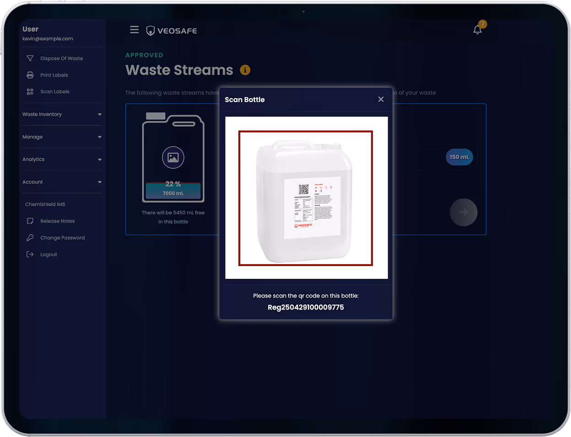
Task: Click the registration code Reg250429100009775
Action: click(306, 308)
